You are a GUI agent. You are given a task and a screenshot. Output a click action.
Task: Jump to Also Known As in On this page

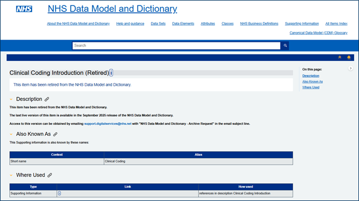(x=312, y=81)
